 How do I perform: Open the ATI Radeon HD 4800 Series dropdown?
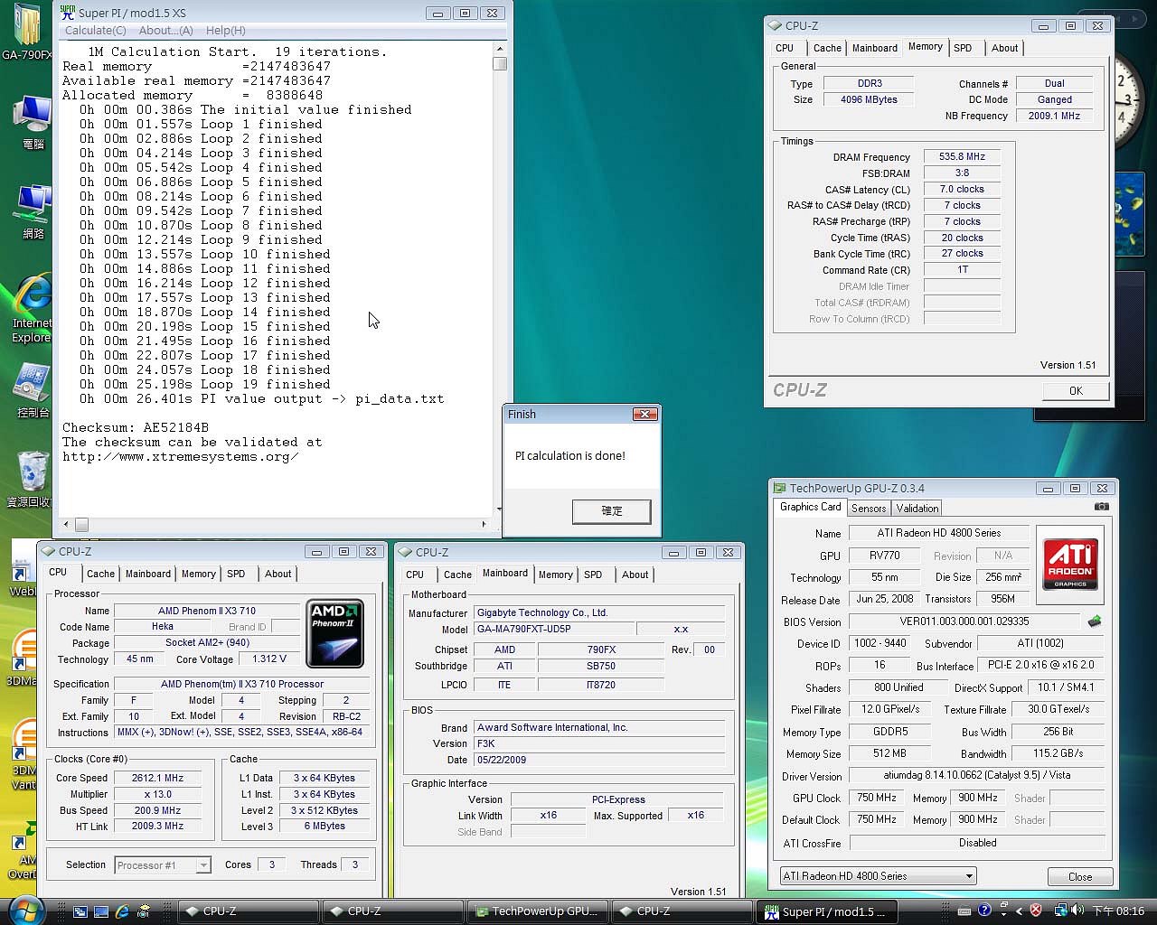pyautogui.click(x=878, y=876)
